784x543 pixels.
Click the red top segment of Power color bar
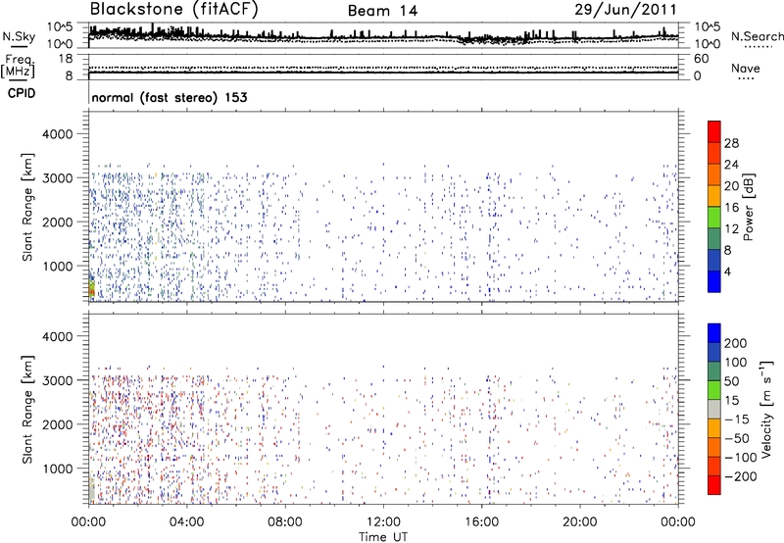point(714,131)
